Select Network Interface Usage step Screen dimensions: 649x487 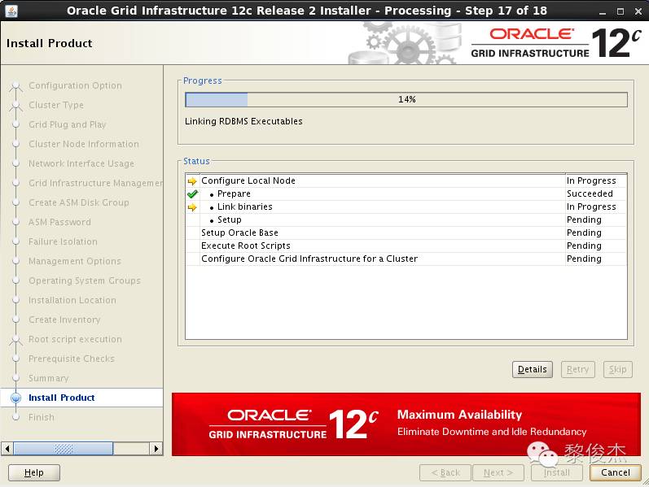pos(81,163)
